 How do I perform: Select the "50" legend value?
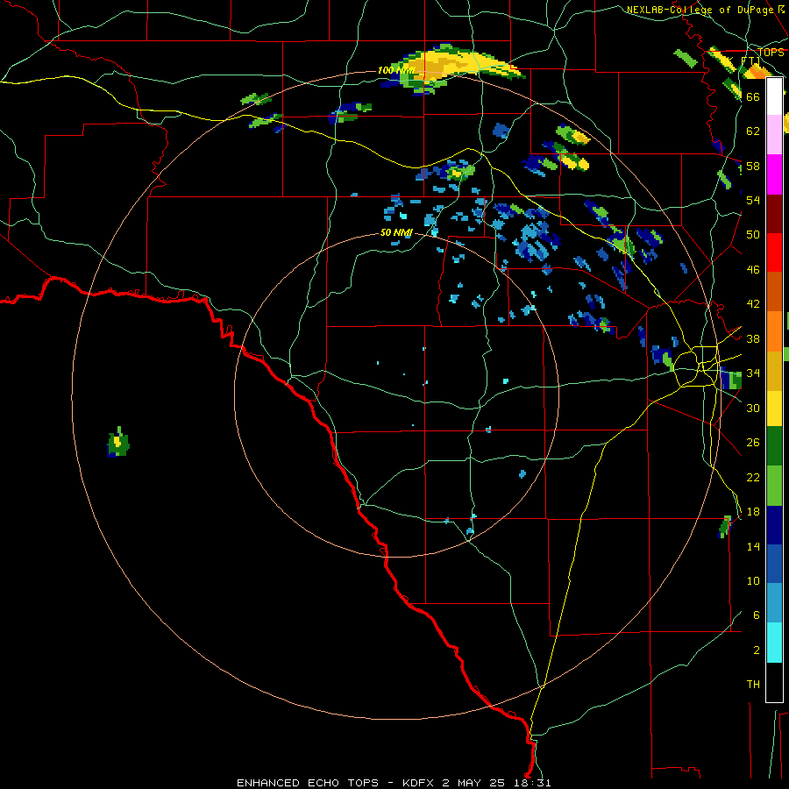pos(753,235)
